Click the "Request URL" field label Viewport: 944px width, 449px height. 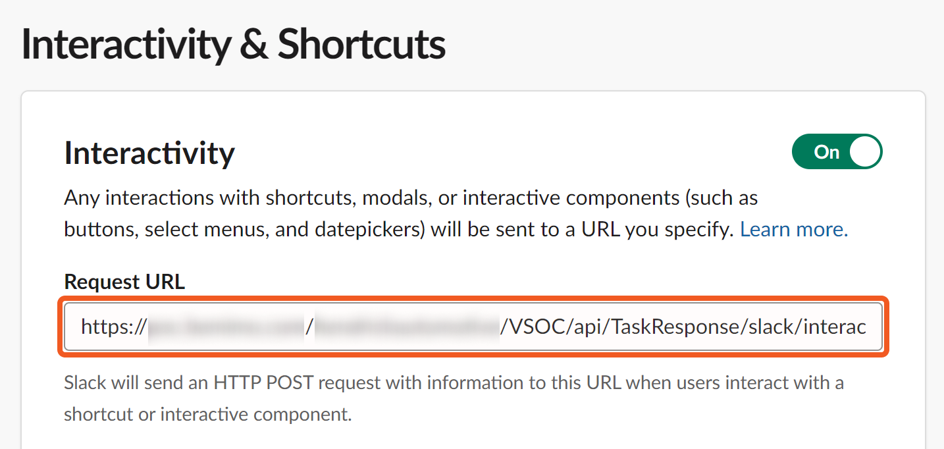point(124,282)
